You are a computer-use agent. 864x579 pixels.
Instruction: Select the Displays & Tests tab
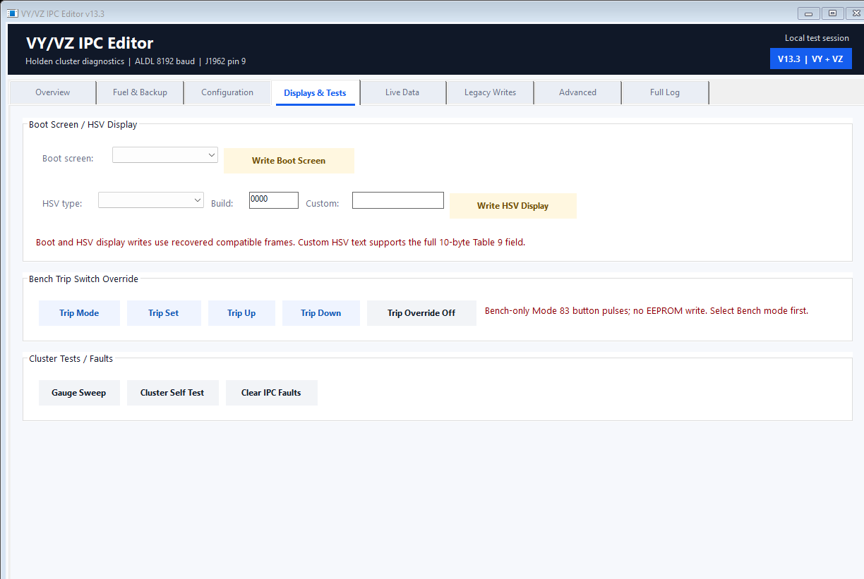tap(315, 92)
